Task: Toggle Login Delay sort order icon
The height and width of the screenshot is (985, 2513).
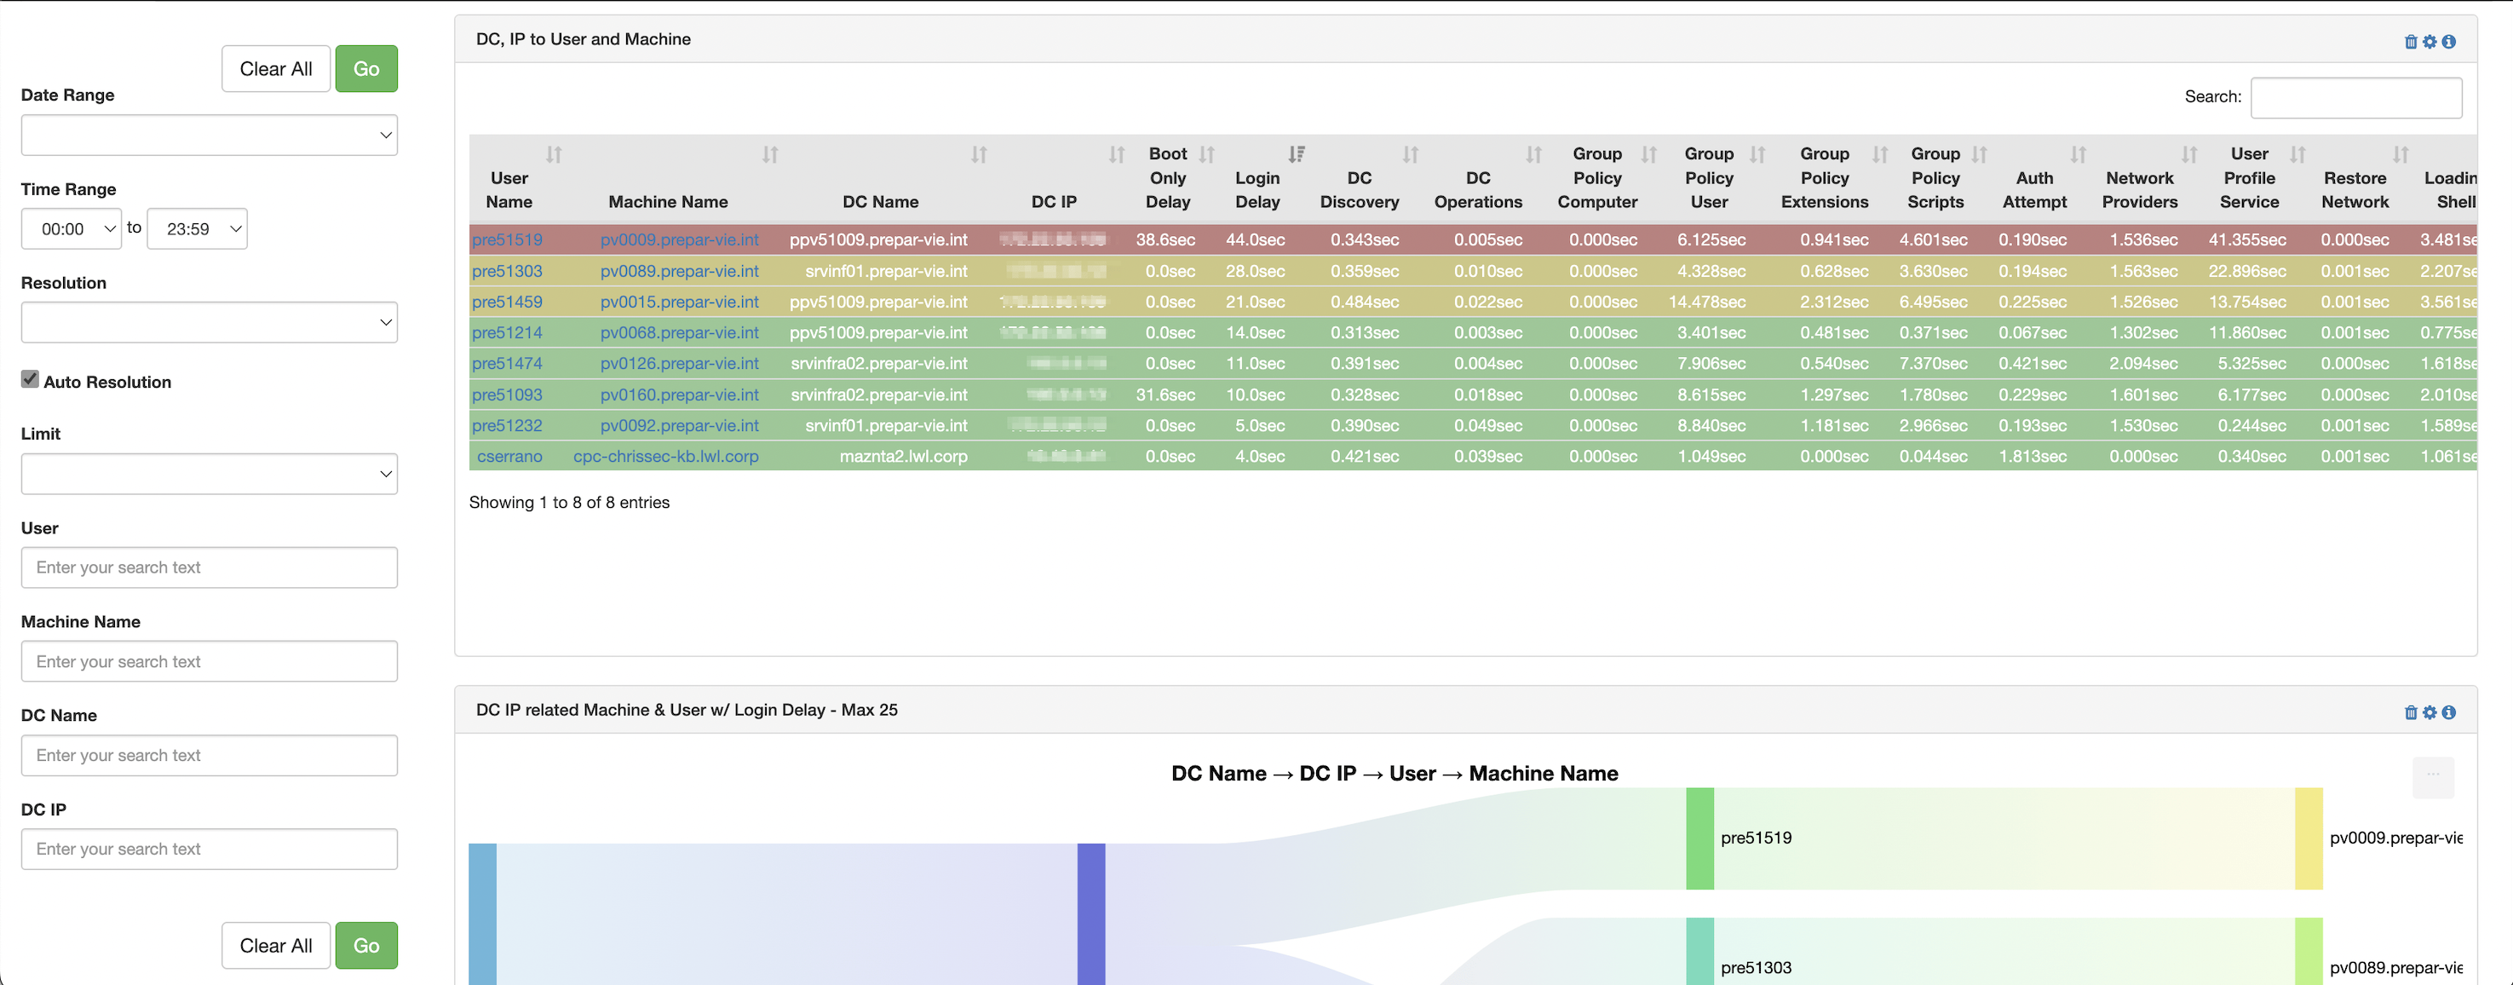Action: pyautogui.click(x=1297, y=154)
